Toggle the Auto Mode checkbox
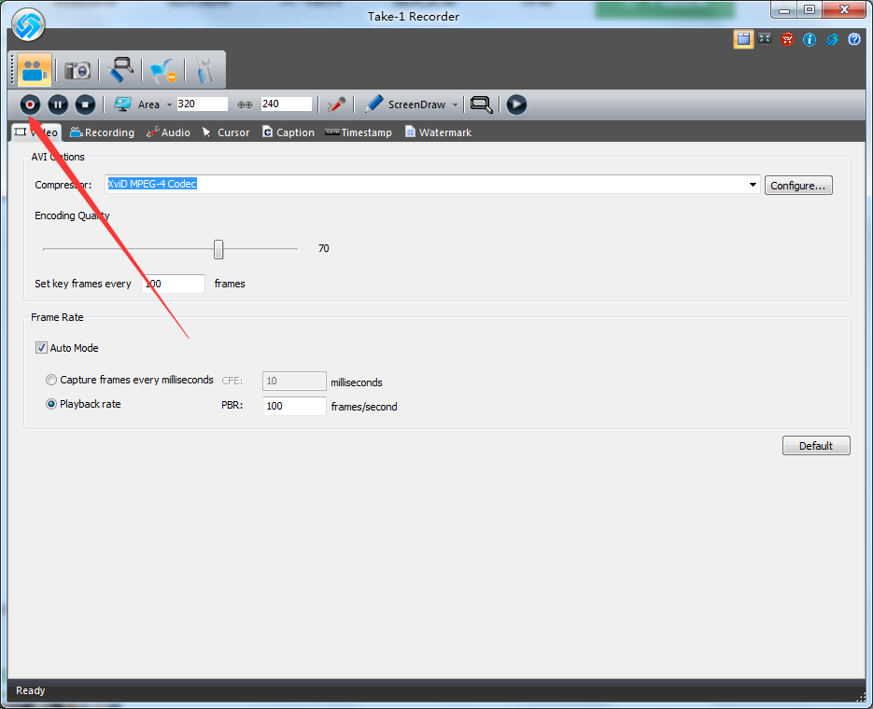Screen dimensions: 873x709 pyautogui.click(x=41, y=348)
